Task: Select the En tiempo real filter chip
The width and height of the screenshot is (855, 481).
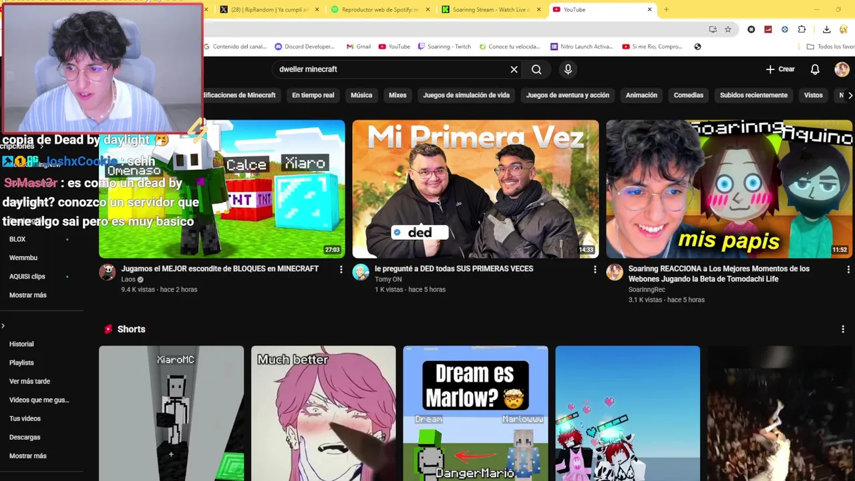Action: [313, 96]
